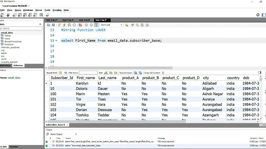Viewport: 266px width, 149px height.
Task: Click the result grid horizontal scrollbar
Action: point(117,121)
